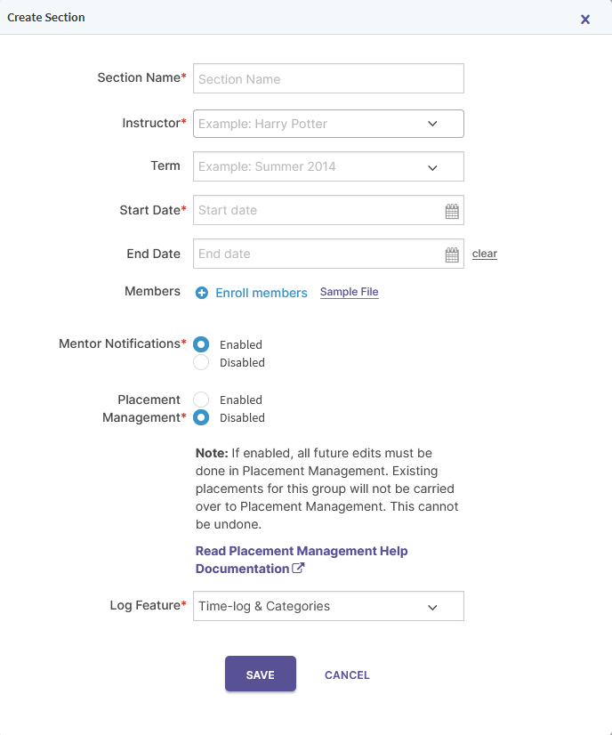612x735 pixels.
Task: Open the End Date calendar picker
Action: coord(452,254)
